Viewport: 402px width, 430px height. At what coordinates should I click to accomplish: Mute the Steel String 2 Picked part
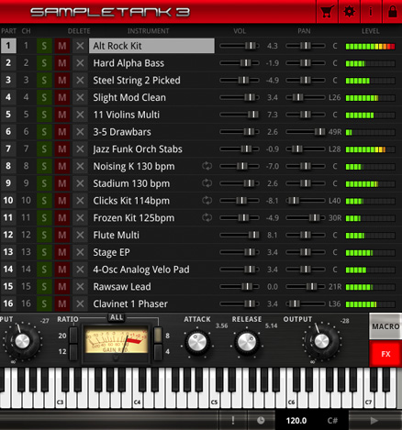click(62, 80)
